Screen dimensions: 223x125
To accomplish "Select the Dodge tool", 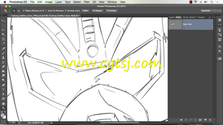I will [3, 80].
